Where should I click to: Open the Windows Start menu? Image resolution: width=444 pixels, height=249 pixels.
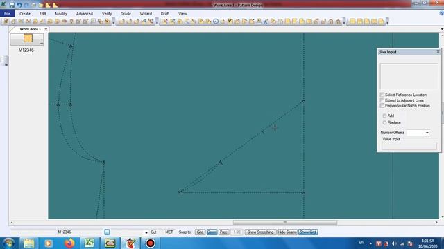[8, 243]
